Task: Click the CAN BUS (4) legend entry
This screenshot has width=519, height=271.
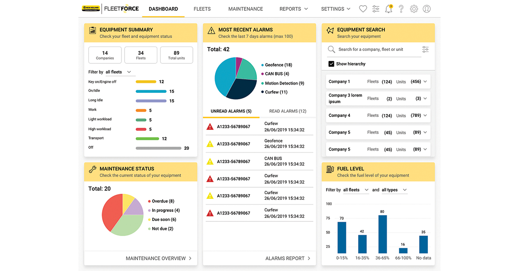Action: [275, 74]
